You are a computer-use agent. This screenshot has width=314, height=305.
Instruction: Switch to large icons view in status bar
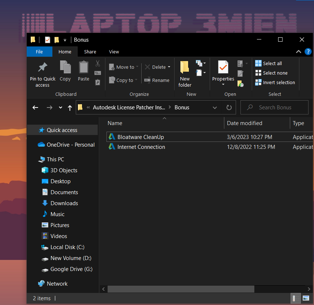click(306, 298)
